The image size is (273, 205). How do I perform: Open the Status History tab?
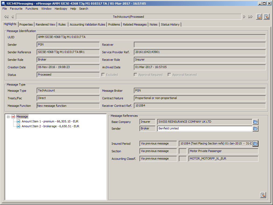170,24
